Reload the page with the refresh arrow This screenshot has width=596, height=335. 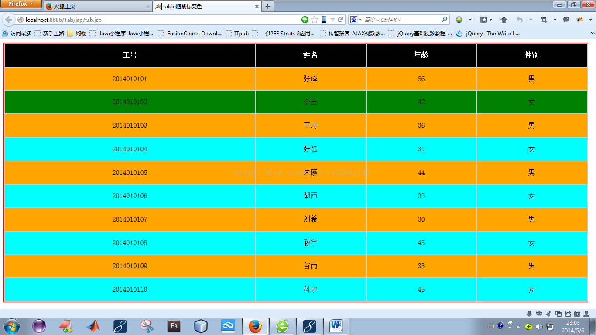[340, 20]
